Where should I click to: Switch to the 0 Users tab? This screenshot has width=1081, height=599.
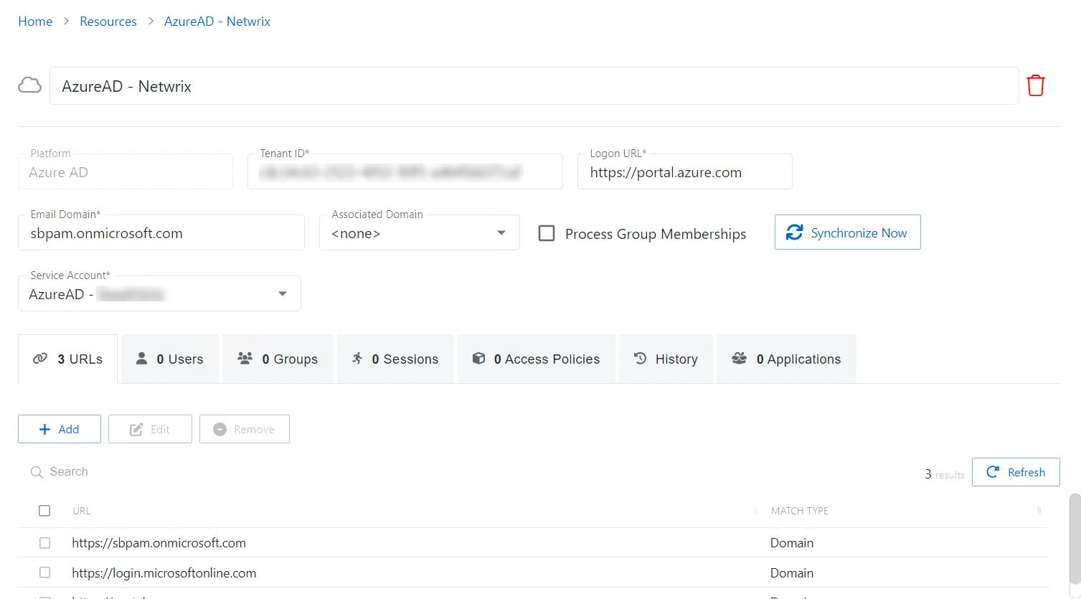click(170, 359)
